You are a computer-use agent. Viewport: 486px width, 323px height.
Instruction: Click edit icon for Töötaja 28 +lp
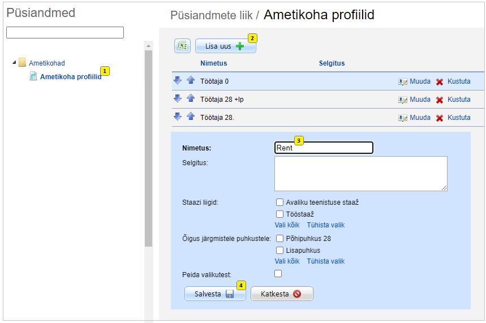[x=403, y=100]
